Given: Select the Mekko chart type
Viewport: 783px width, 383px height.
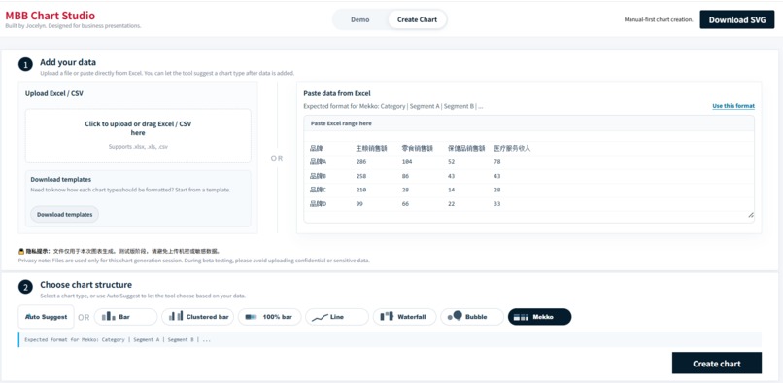Looking at the screenshot, I should (539, 317).
